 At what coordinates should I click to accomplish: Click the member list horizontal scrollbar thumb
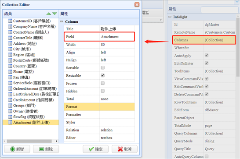[x=29, y=141]
